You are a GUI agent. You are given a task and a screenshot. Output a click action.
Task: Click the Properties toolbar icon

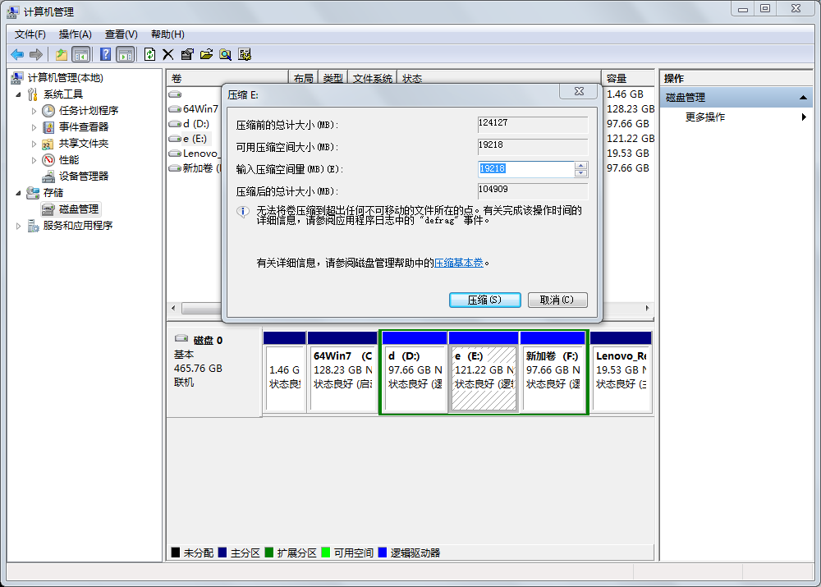(187, 54)
